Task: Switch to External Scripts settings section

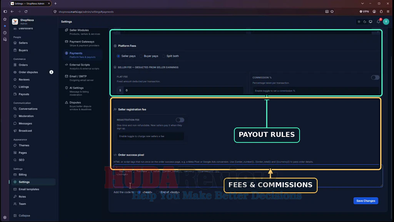Action: pos(83,66)
